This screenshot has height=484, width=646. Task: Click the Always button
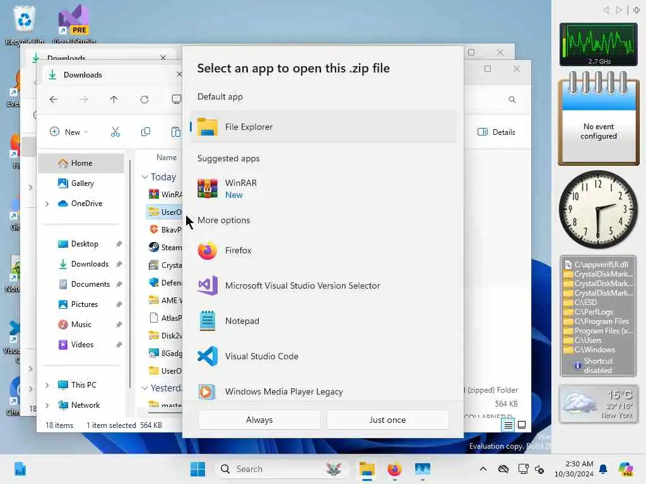[259, 420]
